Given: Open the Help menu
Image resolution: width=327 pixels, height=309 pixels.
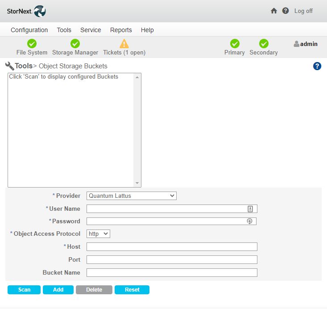Looking at the screenshot, I should pyautogui.click(x=147, y=30).
